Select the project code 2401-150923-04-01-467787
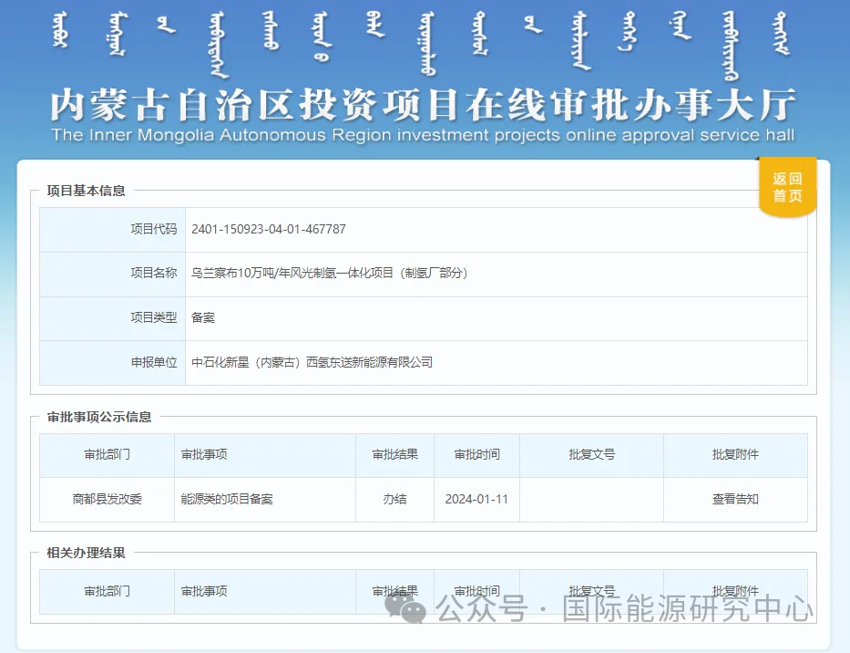 [x=269, y=229]
